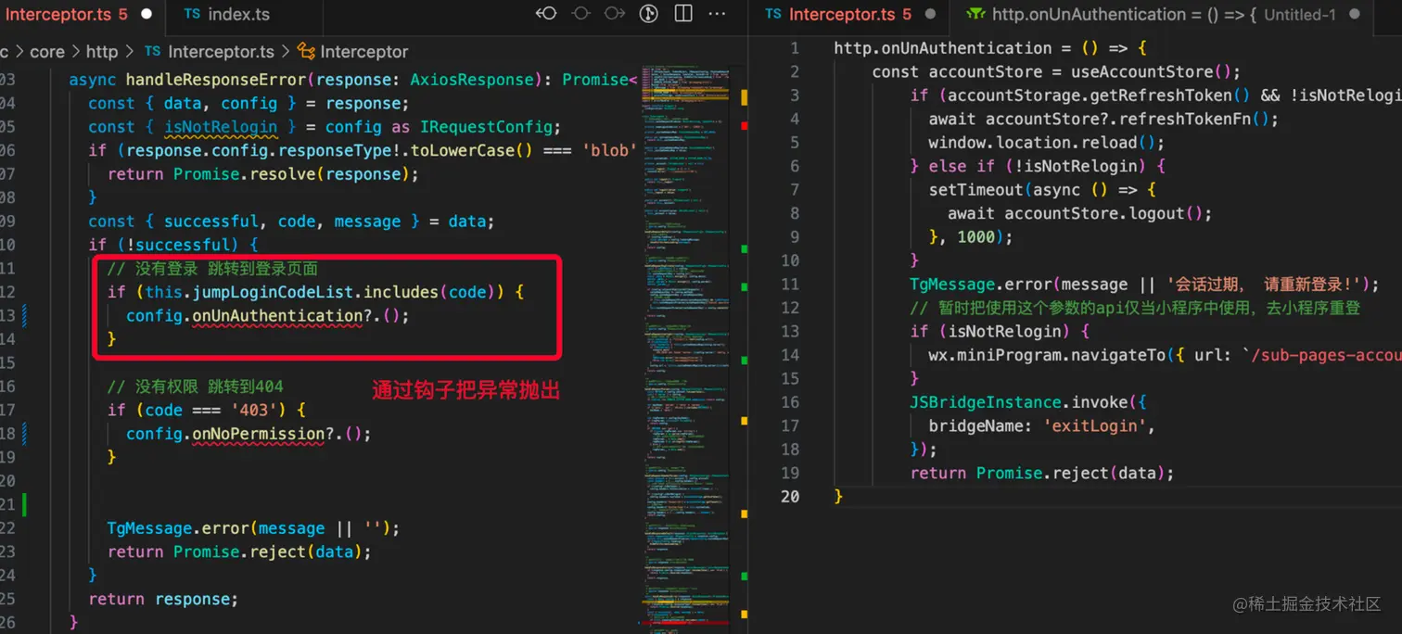
Task: Click useAccountStore call in the right editor
Action: click(x=1141, y=71)
